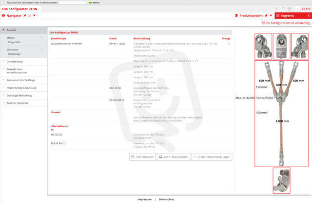Click the Länge D: 1.800 mm line
The height and width of the screenshot is (203, 312).
(144, 83)
